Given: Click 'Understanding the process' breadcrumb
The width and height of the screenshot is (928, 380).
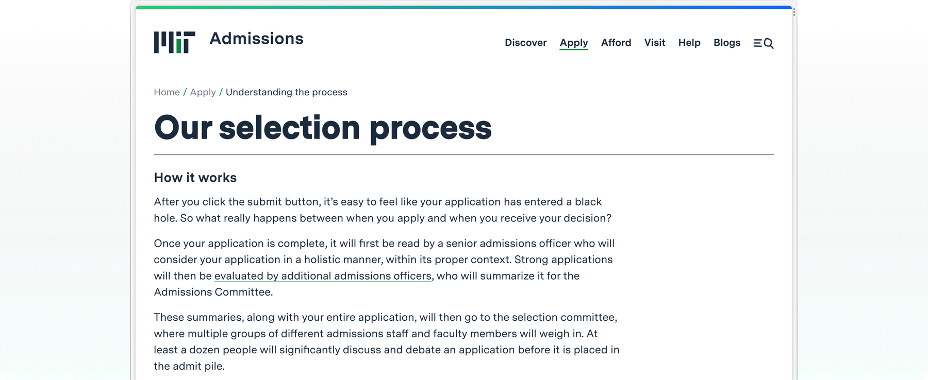Looking at the screenshot, I should tap(286, 92).
